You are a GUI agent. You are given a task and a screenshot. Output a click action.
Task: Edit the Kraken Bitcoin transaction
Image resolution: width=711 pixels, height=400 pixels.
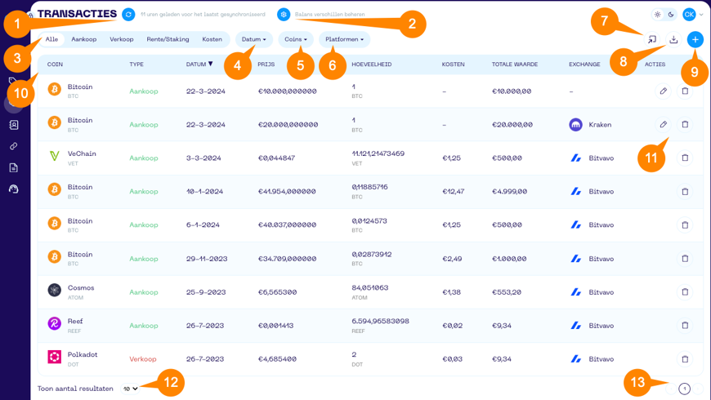663,125
